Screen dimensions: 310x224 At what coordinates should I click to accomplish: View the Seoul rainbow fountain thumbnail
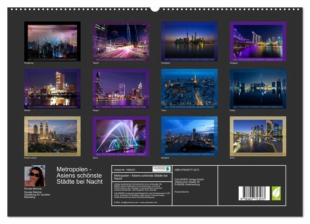coord(121,136)
